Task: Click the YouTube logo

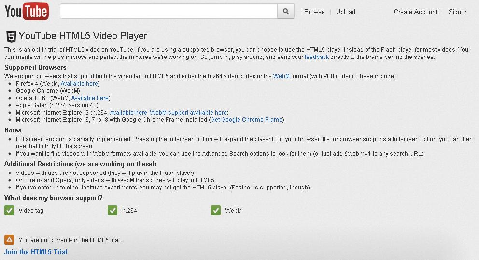Action: (27, 11)
